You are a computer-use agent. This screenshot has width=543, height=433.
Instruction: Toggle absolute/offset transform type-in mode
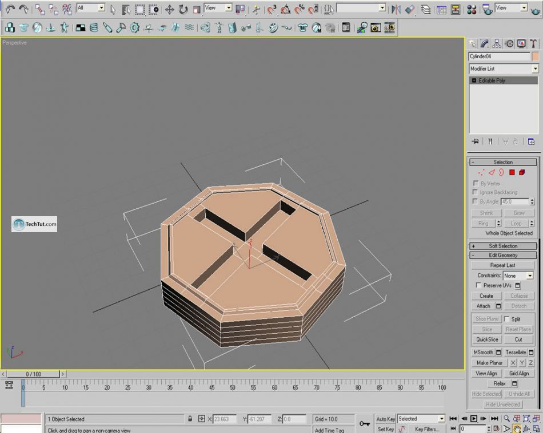pyautogui.click(x=202, y=419)
